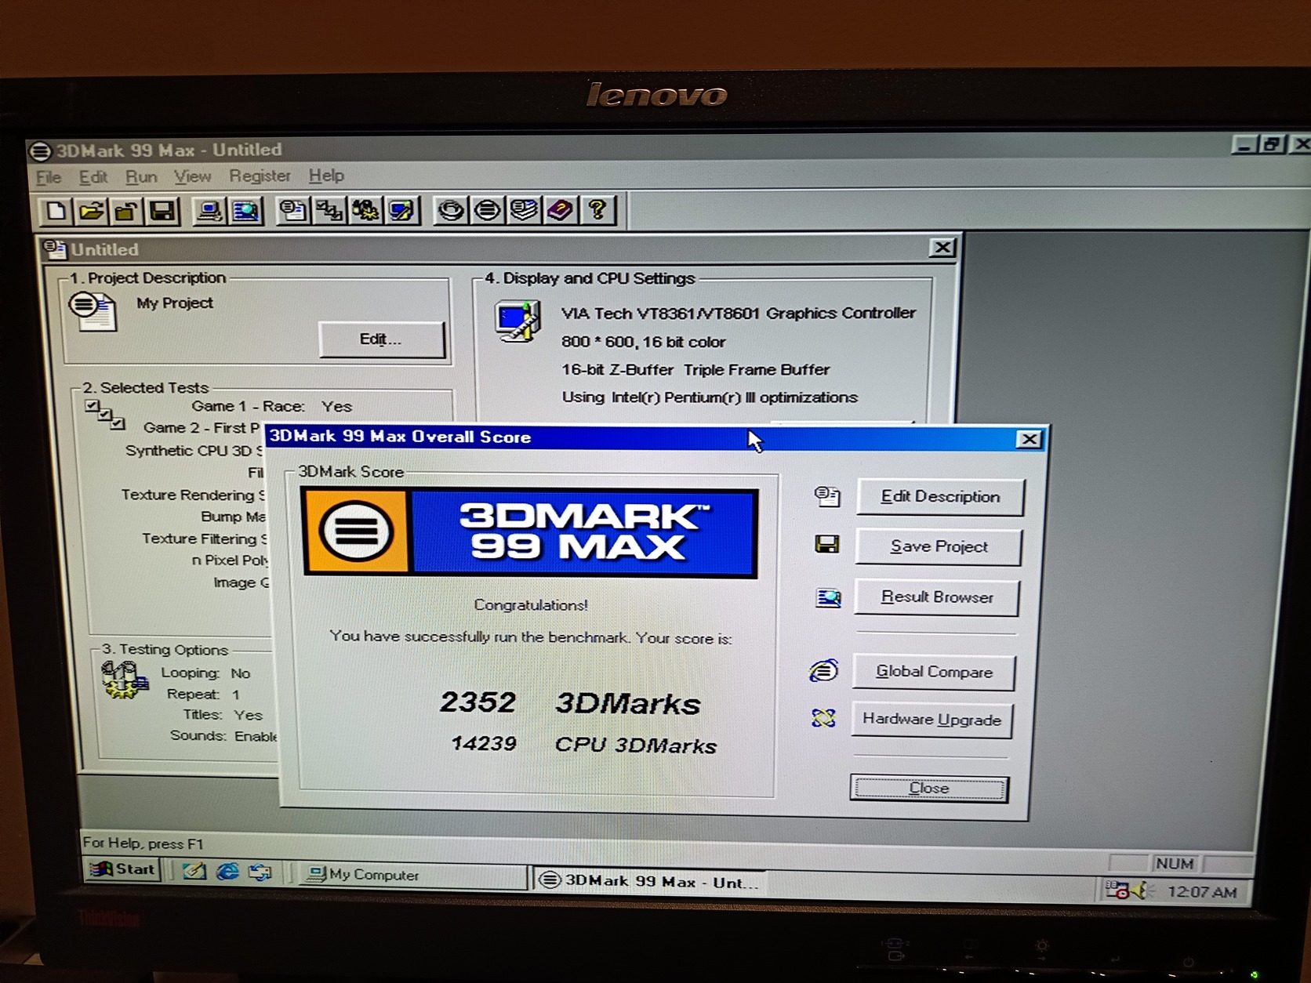Click the "My Project" description text
This screenshot has width=1311, height=983.
click(175, 303)
